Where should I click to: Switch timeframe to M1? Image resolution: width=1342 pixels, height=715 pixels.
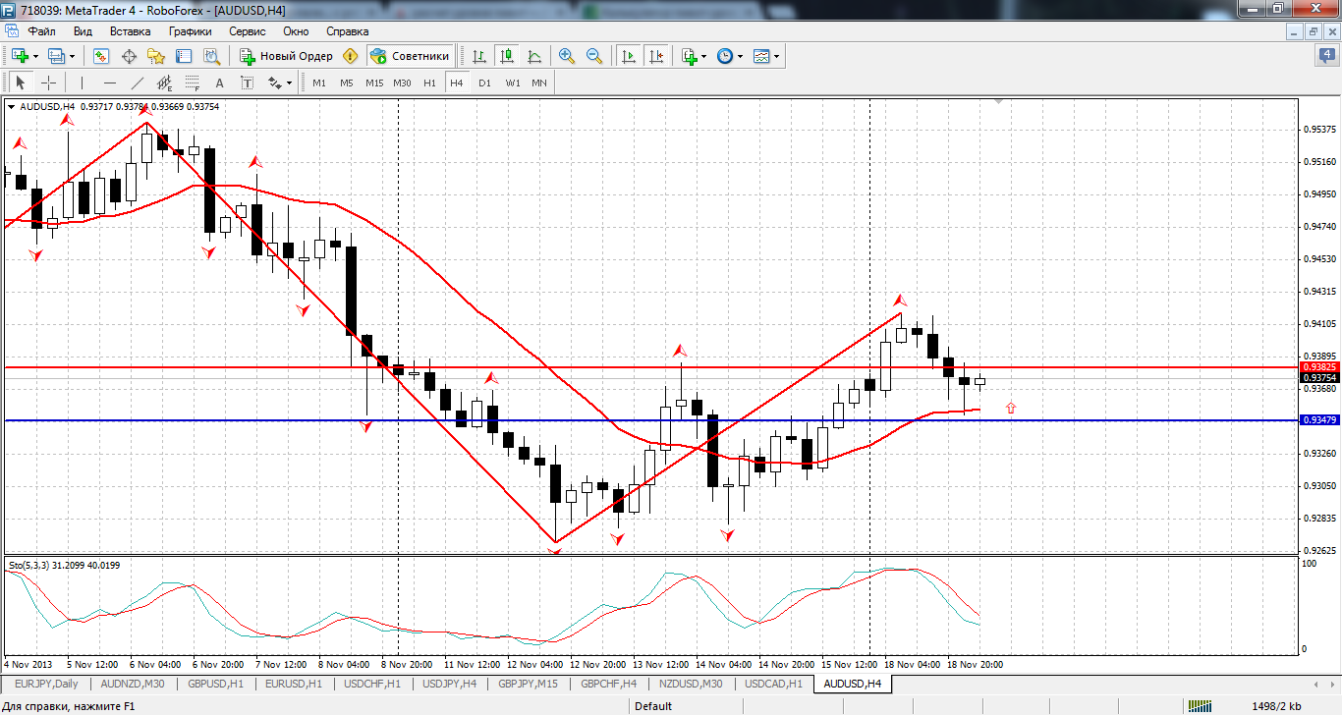tap(319, 82)
